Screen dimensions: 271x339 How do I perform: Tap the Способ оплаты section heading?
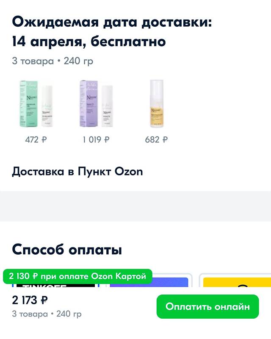click(67, 250)
